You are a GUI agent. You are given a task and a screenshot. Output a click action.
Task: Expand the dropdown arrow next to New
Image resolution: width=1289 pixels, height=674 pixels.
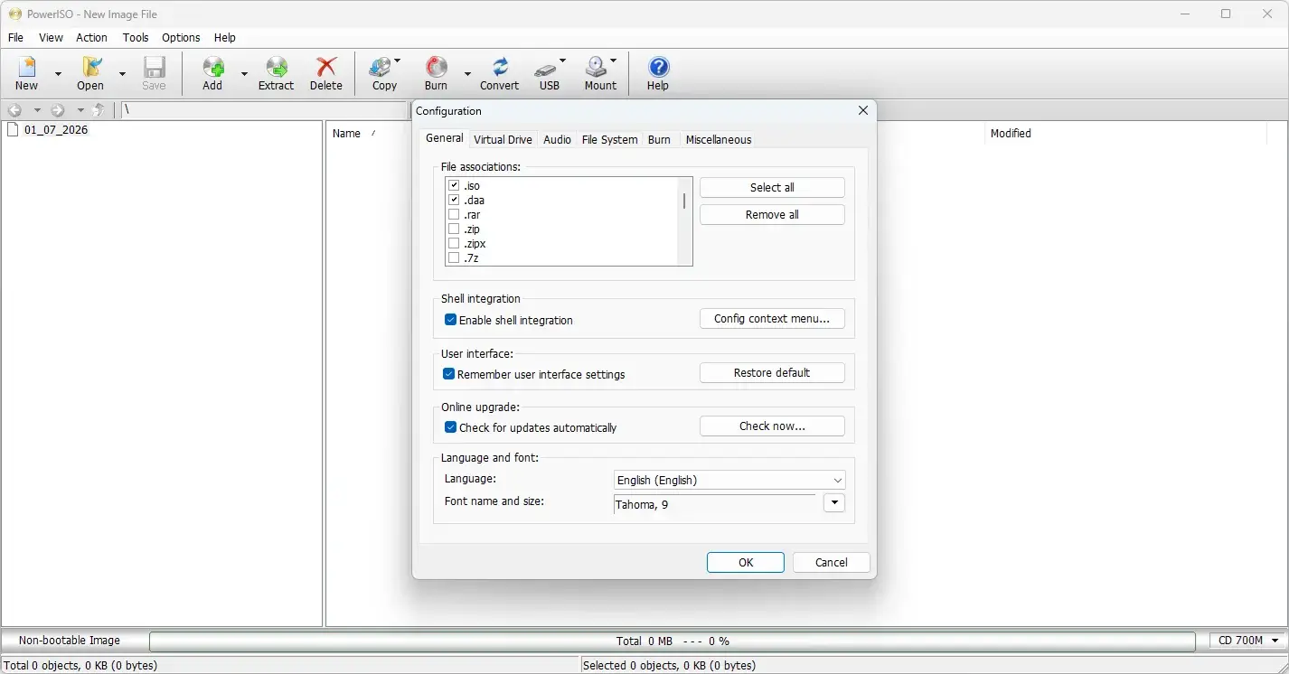pyautogui.click(x=59, y=73)
